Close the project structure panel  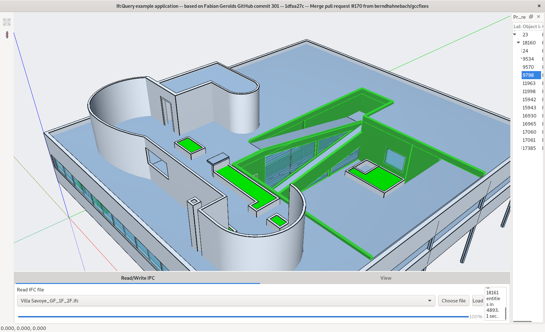pyautogui.click(x=539, y=17)
